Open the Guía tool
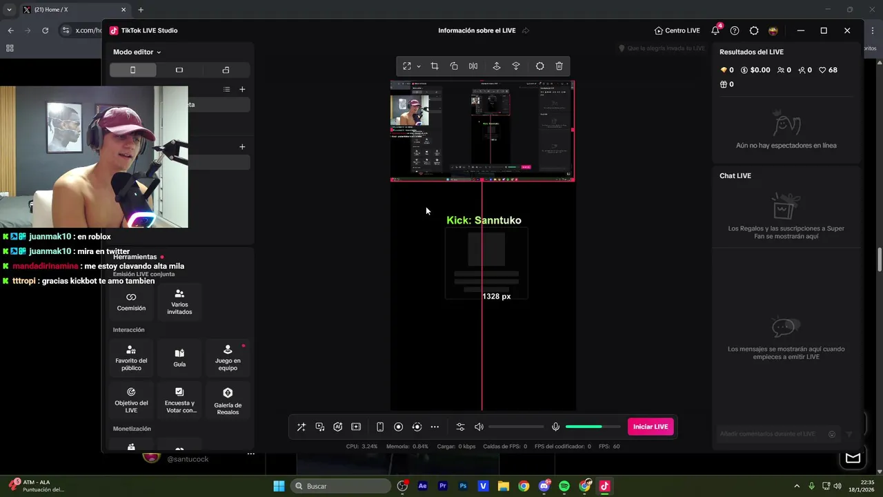883x497 pixels. coord(179,358)
